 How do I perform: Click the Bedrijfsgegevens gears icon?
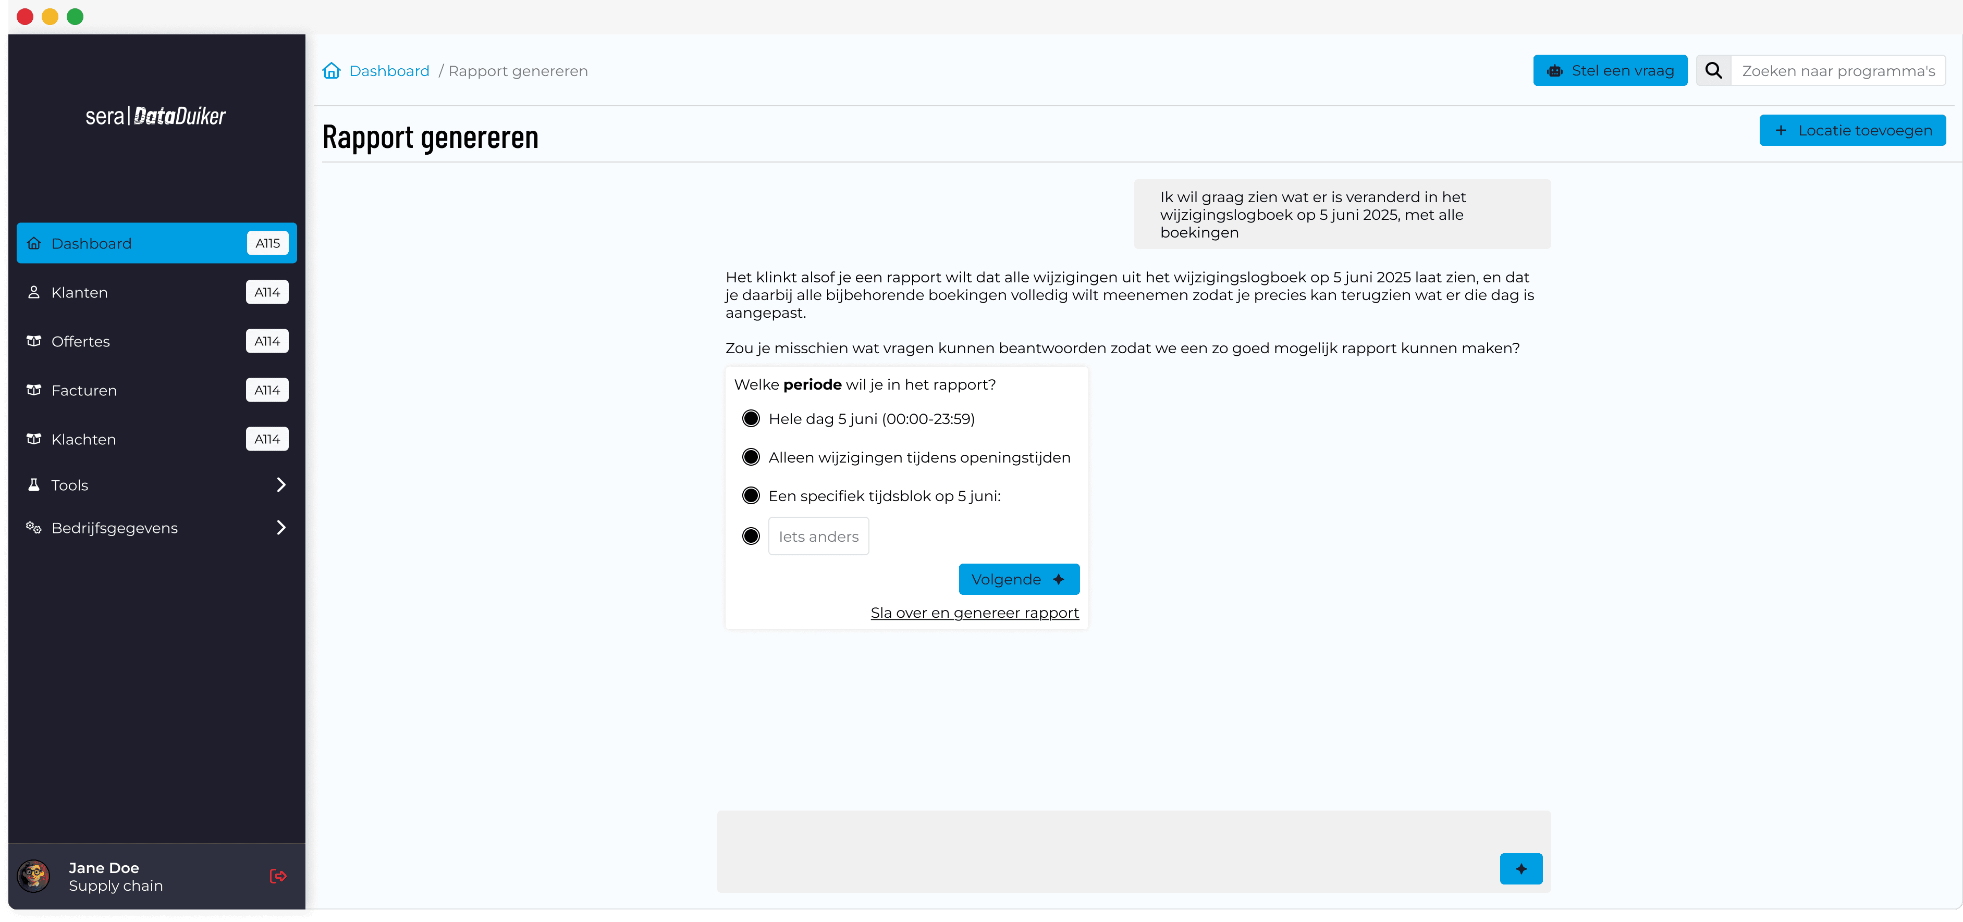[33, 528]
